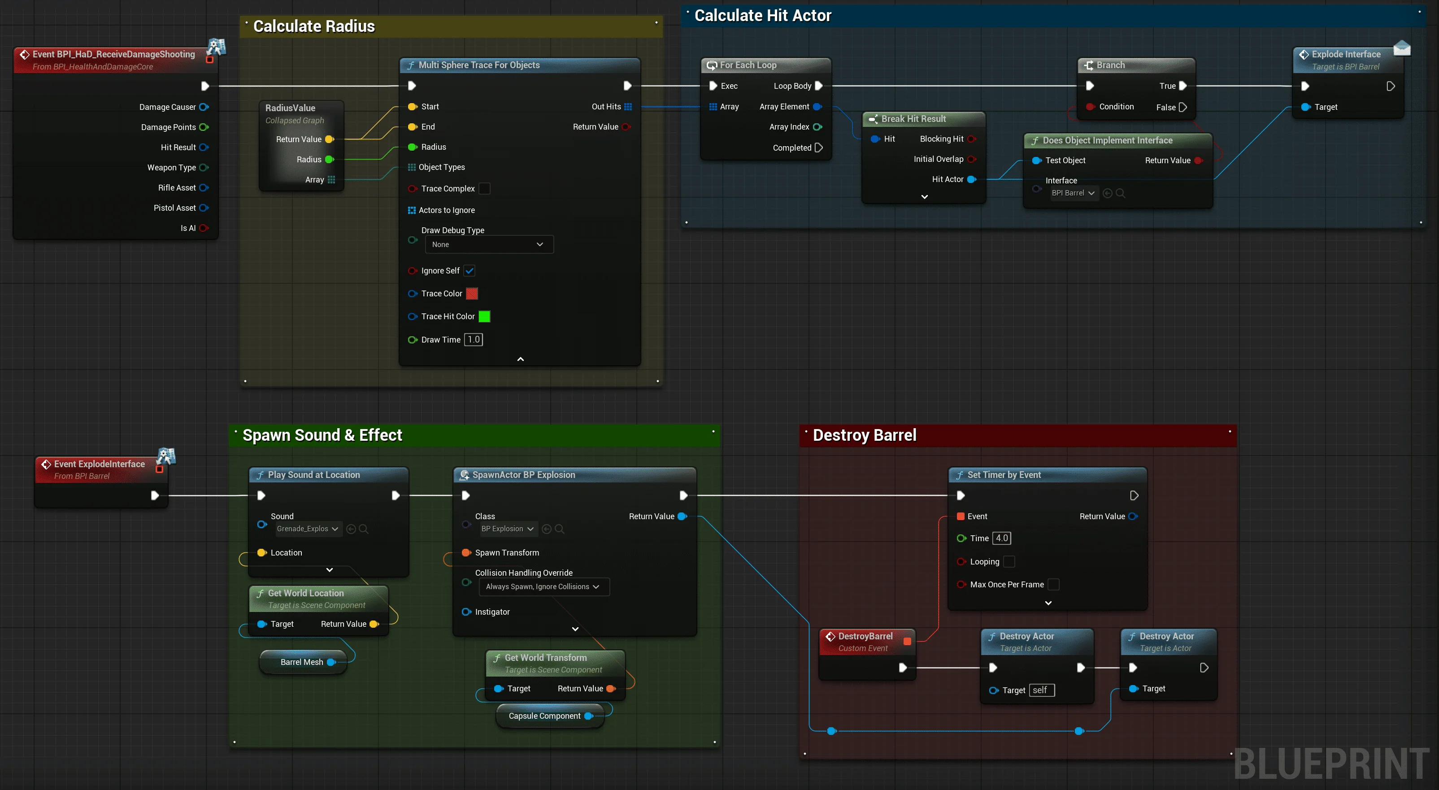Enable Max Once Per Frame checkbox
This screenshot has width=1439, height=790.
[x=1053, y=584]
